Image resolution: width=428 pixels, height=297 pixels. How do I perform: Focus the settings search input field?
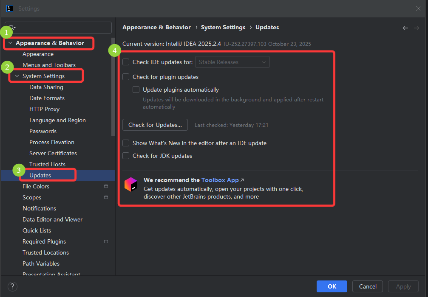tap(58, 28)
